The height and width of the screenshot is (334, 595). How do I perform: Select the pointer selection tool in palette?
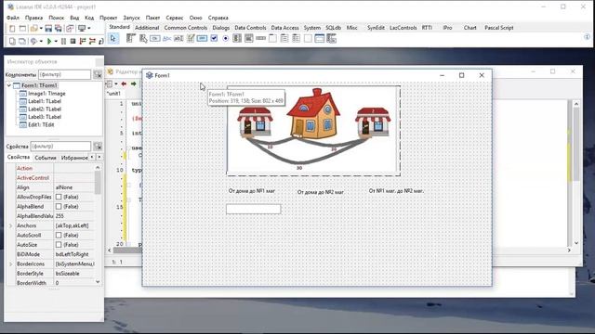(x=112, y=38)
